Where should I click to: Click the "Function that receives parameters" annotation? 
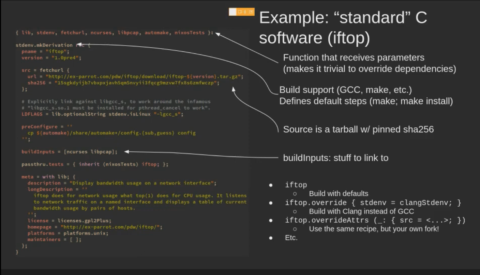[x=354, y=57]
